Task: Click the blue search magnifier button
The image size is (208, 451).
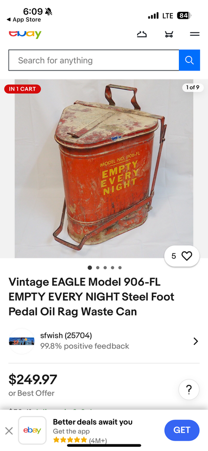Action: (189, 60)
